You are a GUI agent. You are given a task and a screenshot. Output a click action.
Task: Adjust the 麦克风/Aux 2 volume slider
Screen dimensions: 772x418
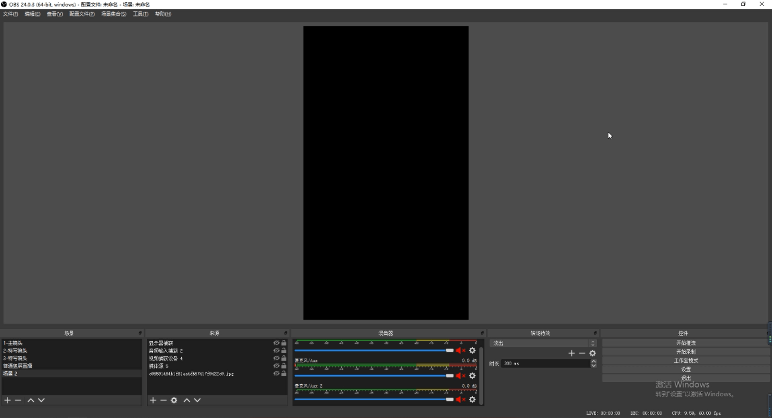point(374,399)
